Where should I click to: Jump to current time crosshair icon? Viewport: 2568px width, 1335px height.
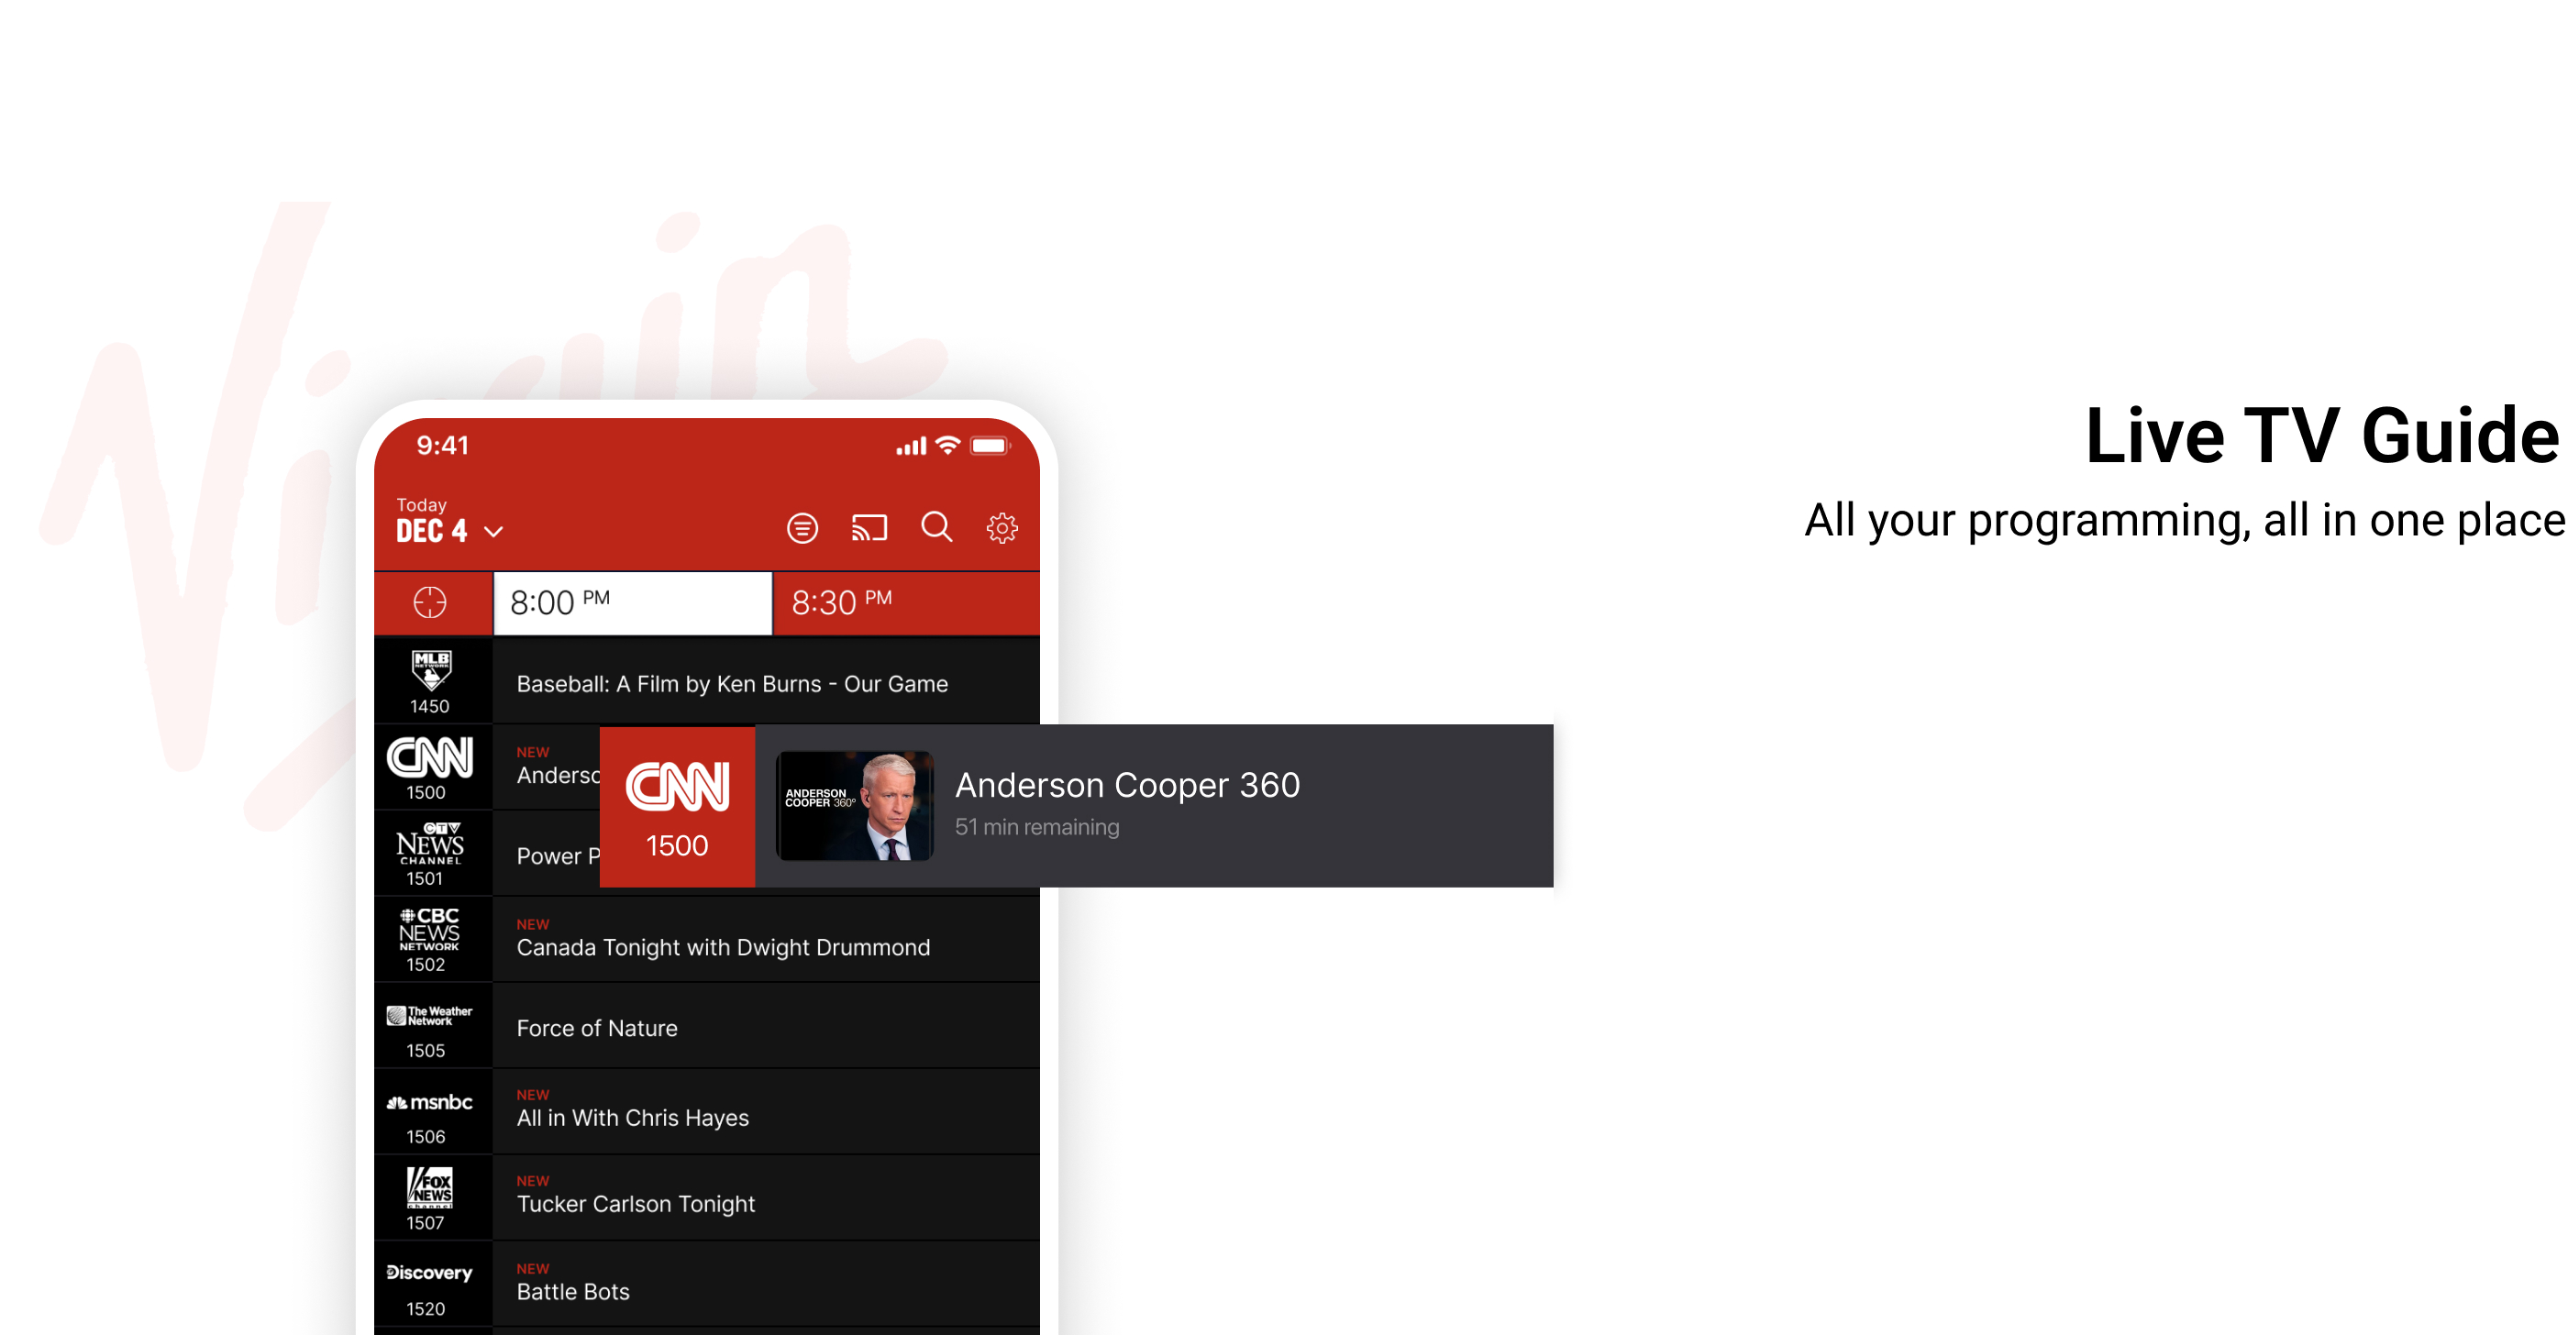tap(429, 602)
